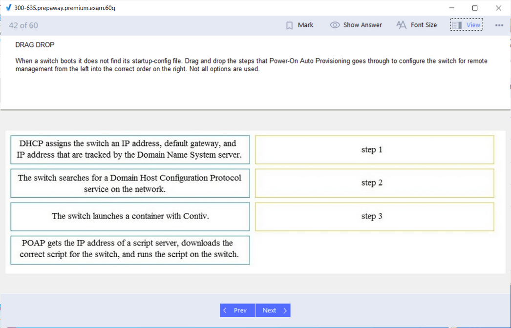Minimize the exam window

(451, 8)
